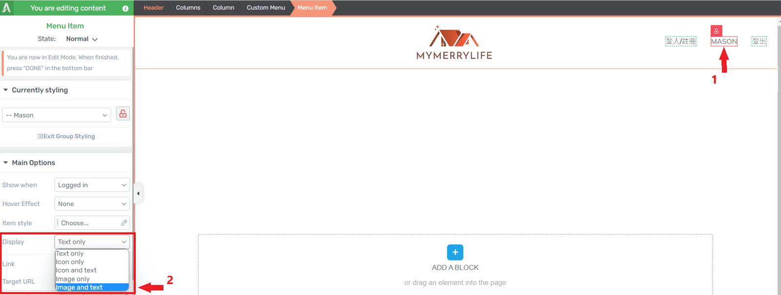This screenshot has height=295, width=781.
Task: Click the Item style Choose field
Action: point(92,223)
